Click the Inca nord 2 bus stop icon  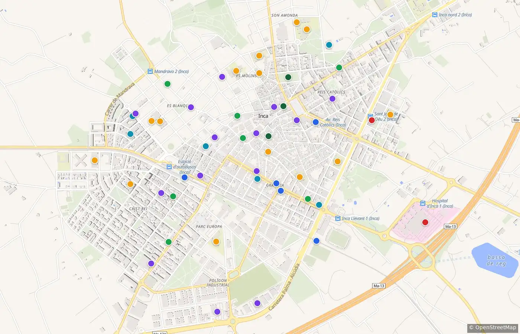[435, 15]
